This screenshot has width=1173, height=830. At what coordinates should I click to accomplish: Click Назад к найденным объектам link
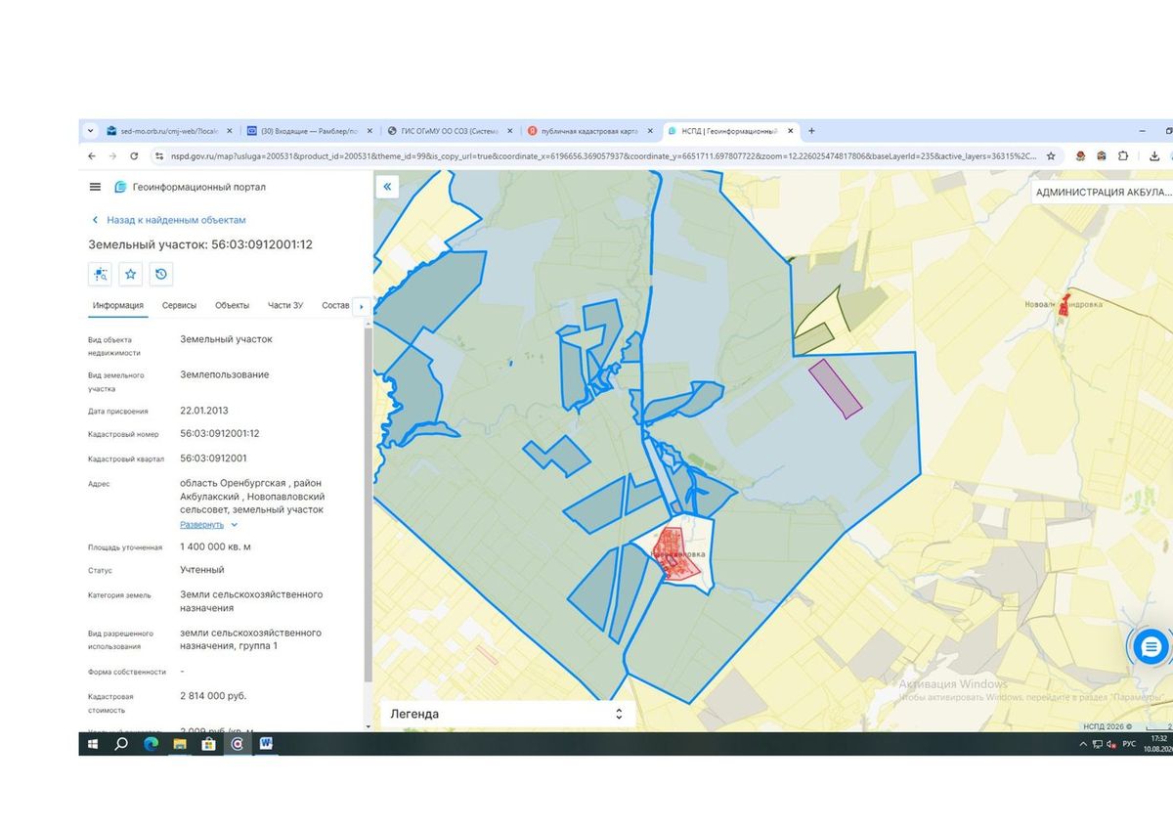click(176, 220)
